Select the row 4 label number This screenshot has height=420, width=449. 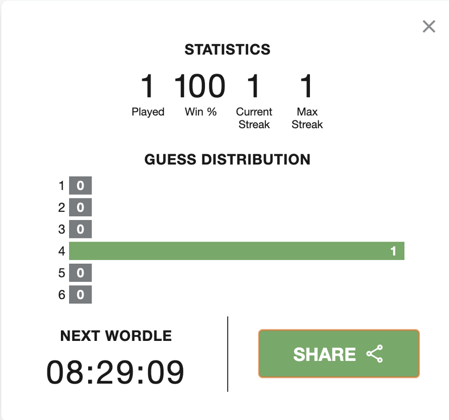click(61, 250)
